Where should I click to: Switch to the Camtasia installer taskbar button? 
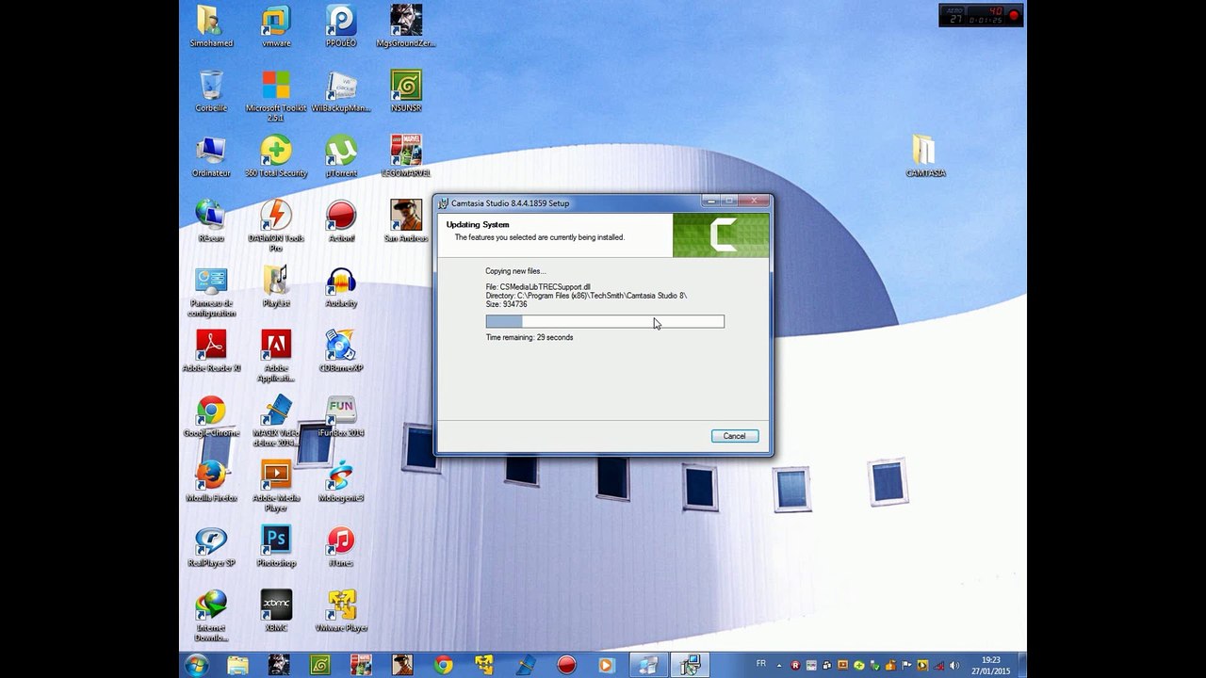[x=690, y=665]
